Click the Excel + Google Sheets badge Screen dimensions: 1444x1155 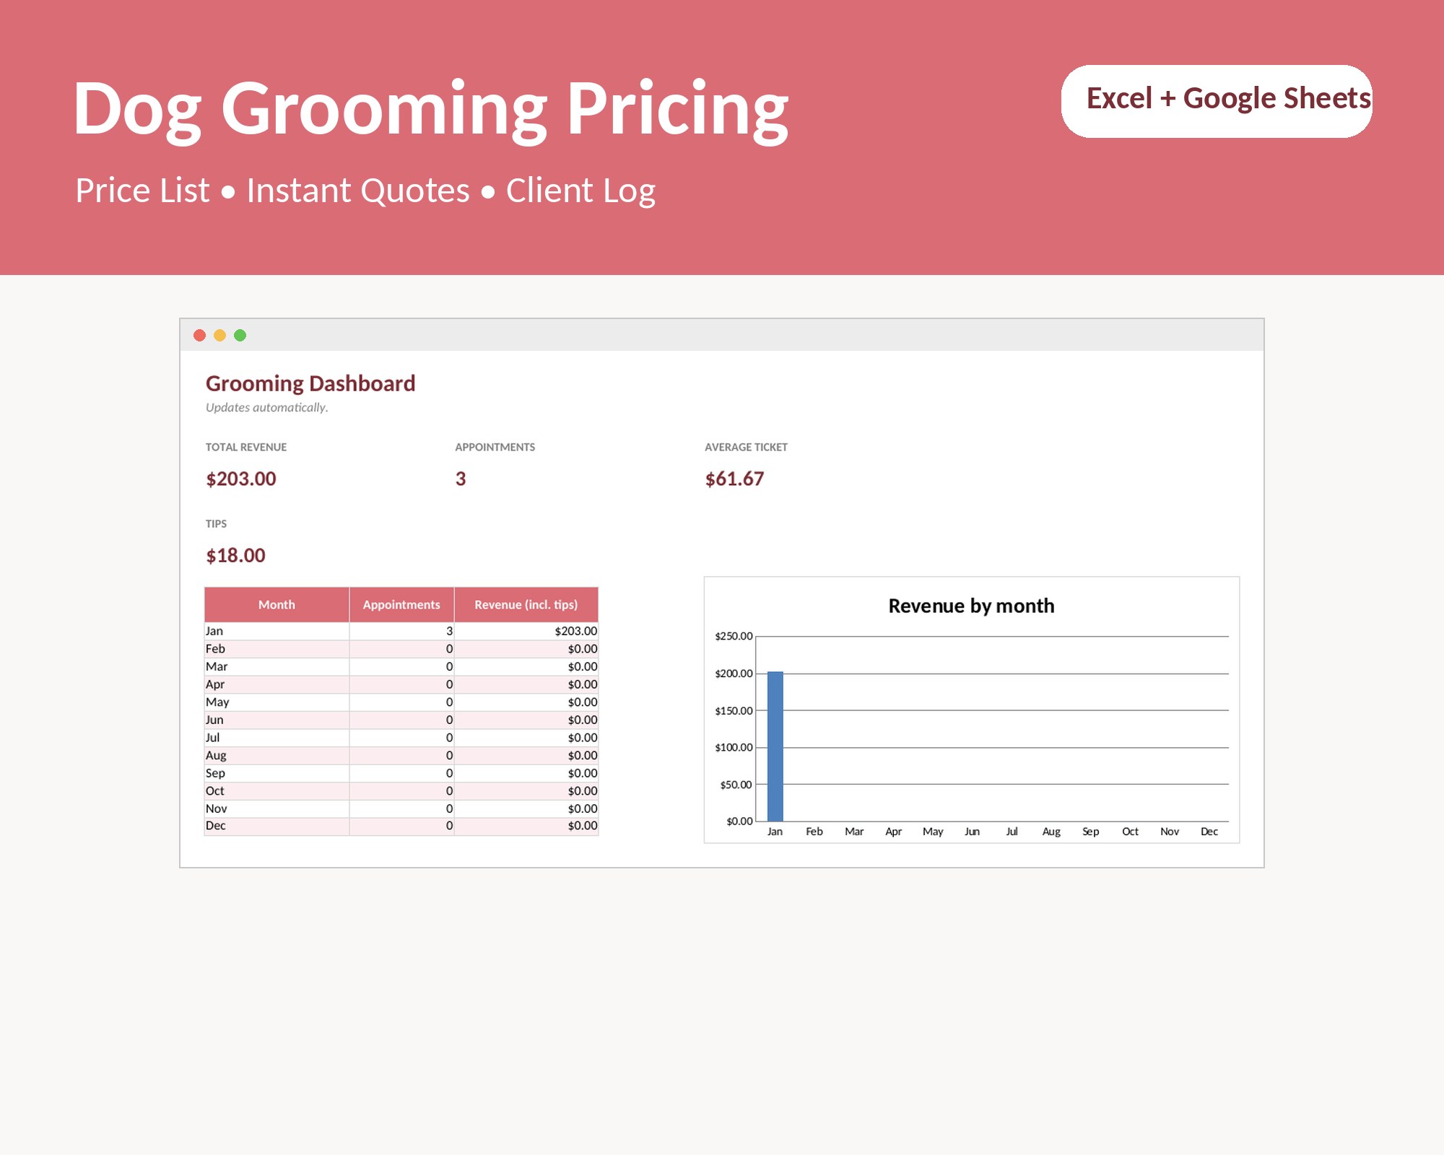(1217, 101)
